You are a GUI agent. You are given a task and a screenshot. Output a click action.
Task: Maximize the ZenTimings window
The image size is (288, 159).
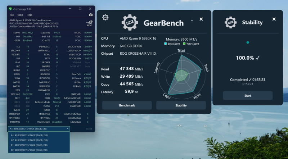pyautogui.click(x=80, y=9)
